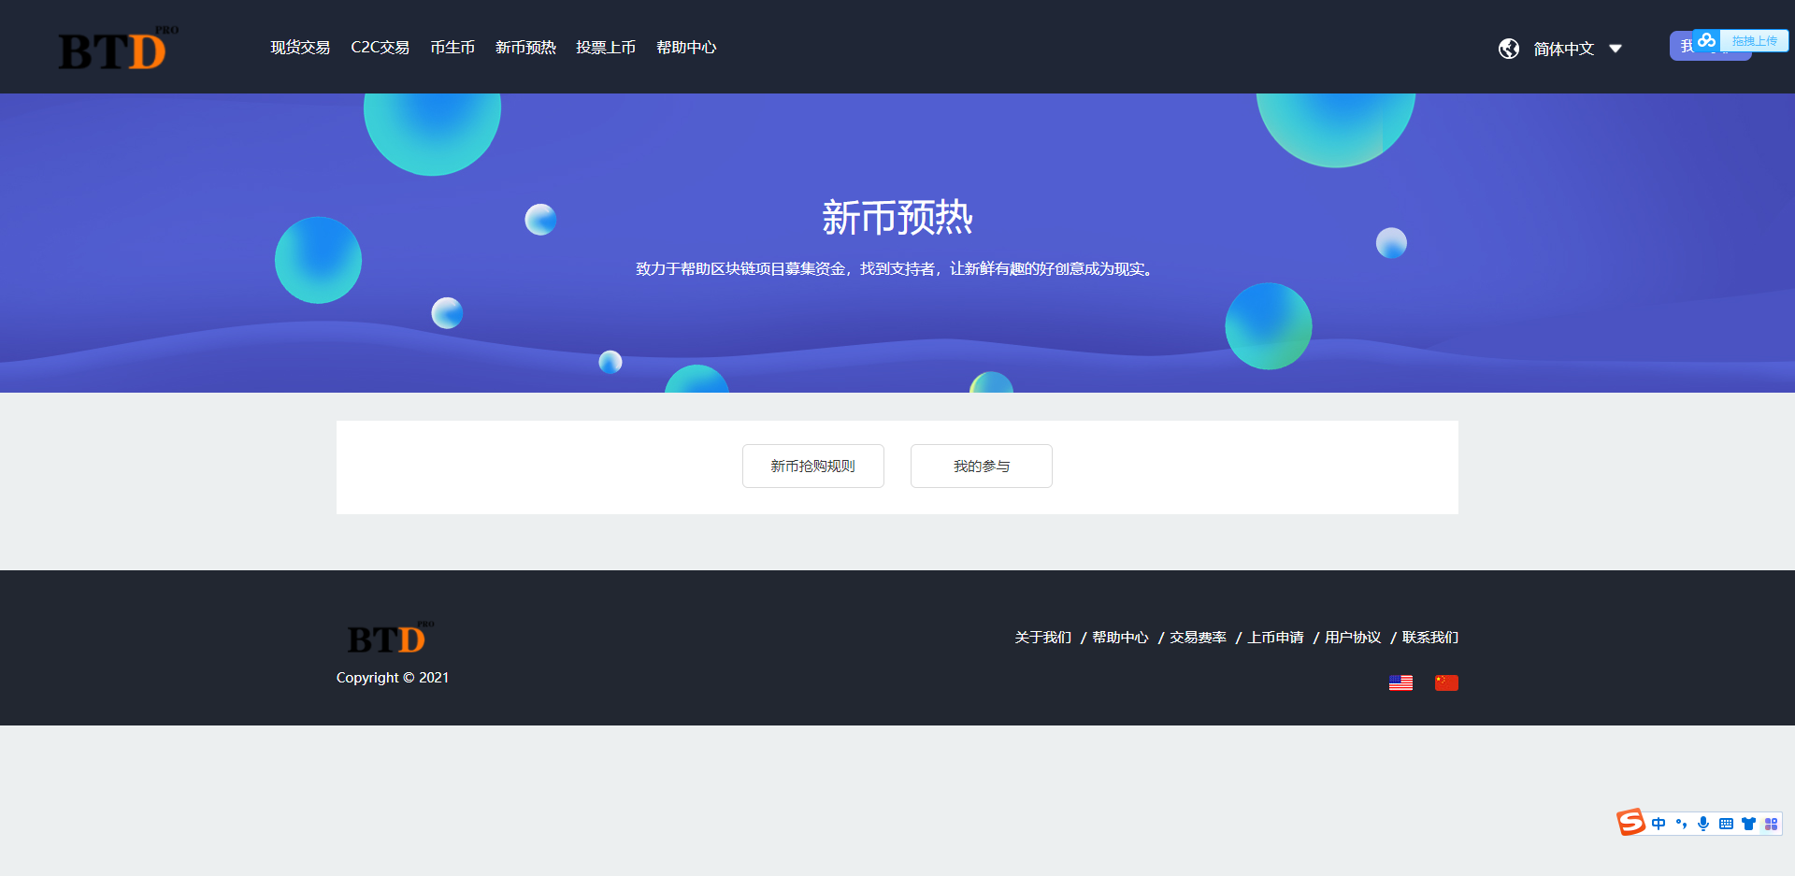
Task: Click the 新币抢购规则 button
Action: point(812,466)
